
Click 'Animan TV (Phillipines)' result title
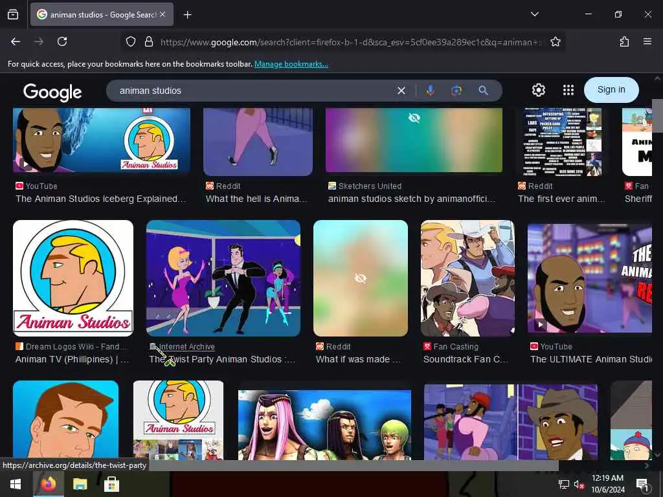[73, 359]
